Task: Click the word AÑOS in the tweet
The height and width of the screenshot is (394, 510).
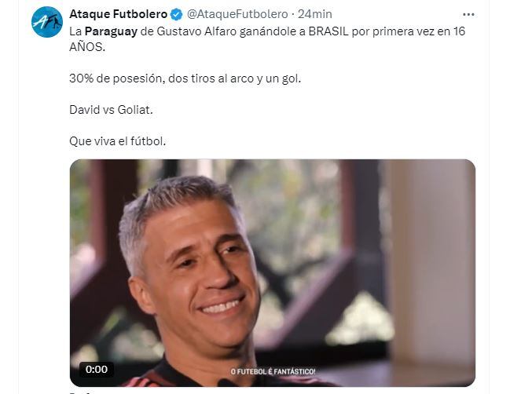Action: coord(87,46)
